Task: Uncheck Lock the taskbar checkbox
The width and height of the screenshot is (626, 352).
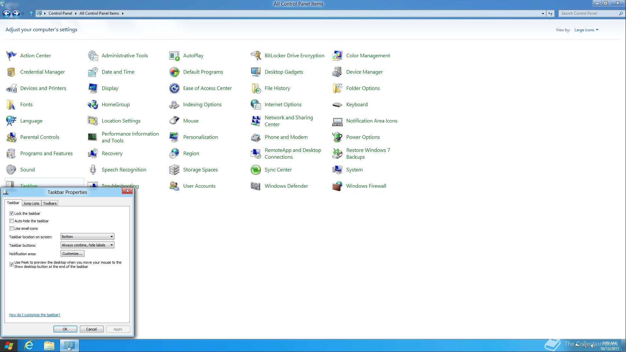Action: click(x=12, y=213)
